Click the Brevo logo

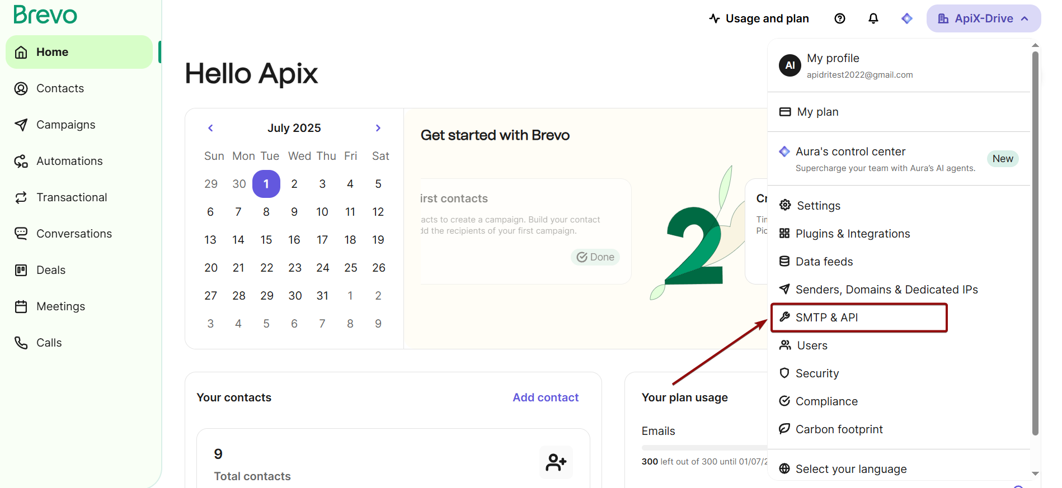point(45,15)
